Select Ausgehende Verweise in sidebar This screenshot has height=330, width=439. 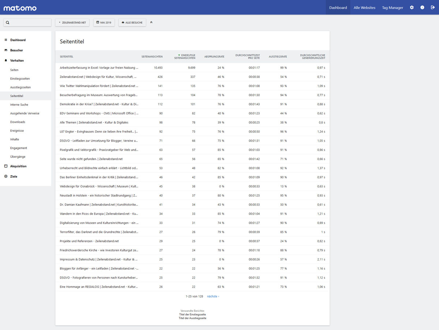point(25,113)
